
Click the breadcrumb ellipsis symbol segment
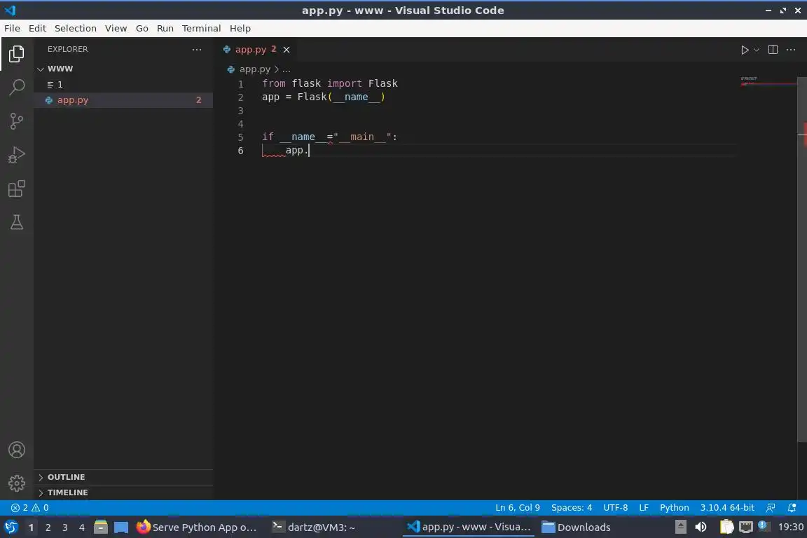[x=286, y=69]
